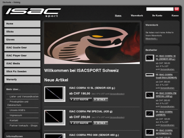Open Ihr Konto in top navigation

(157, 15)
